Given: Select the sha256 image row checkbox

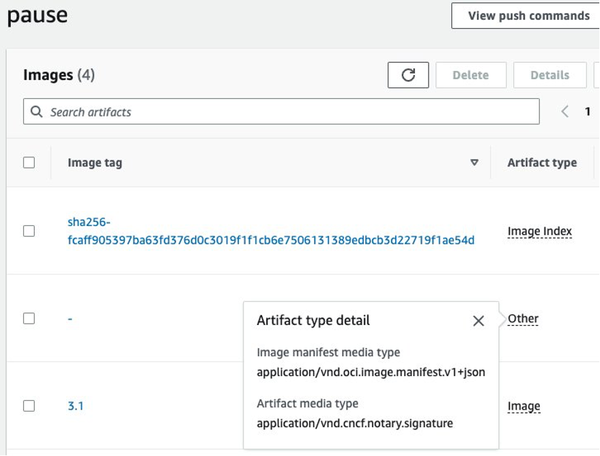Looking at the screenshot, I should 29,231.
